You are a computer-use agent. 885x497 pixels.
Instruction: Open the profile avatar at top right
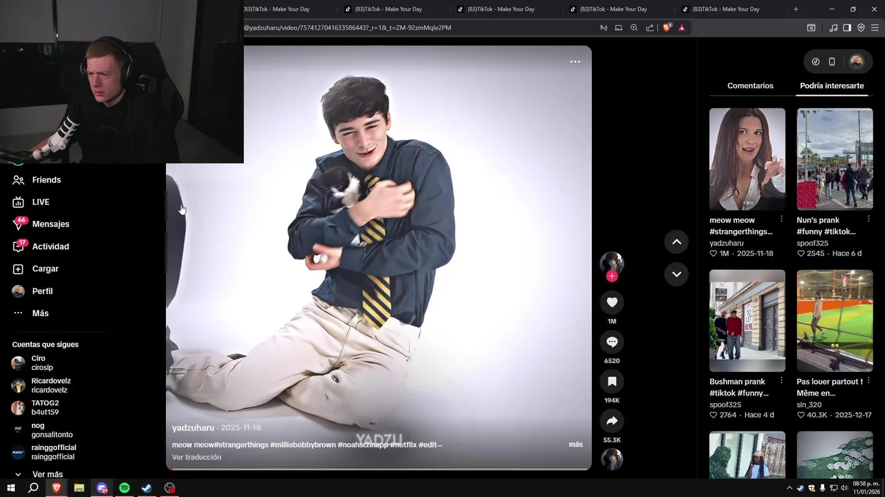[x=857, y=61]
